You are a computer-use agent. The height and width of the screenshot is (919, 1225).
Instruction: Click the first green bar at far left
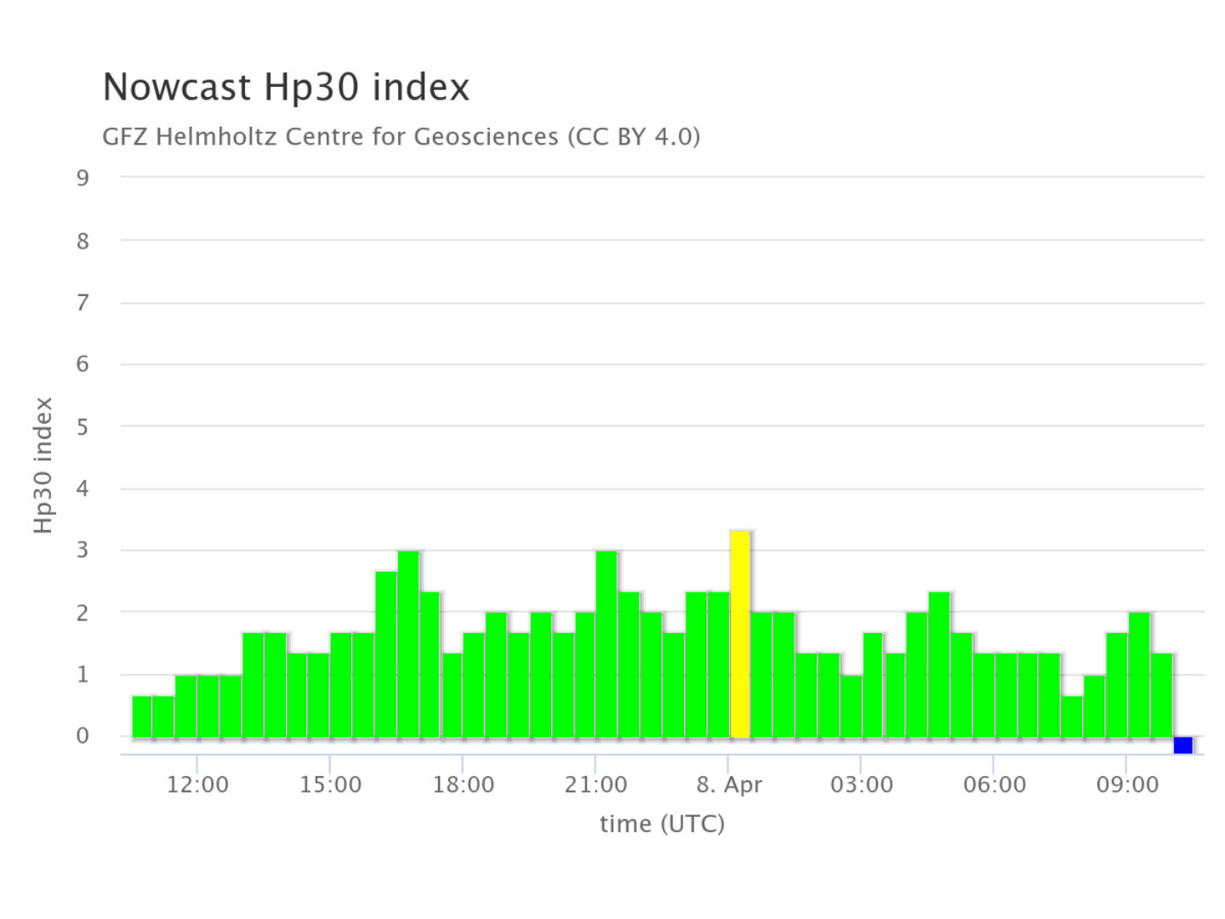(x=141, y=716)
